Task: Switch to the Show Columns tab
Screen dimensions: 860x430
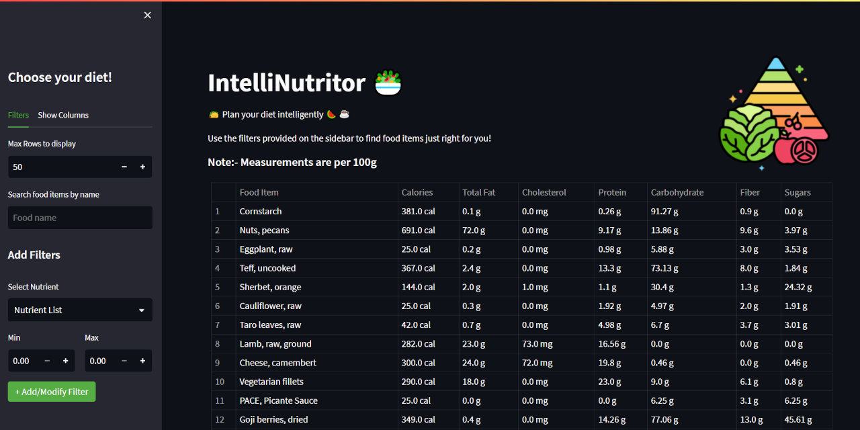Action: [63, 115]
